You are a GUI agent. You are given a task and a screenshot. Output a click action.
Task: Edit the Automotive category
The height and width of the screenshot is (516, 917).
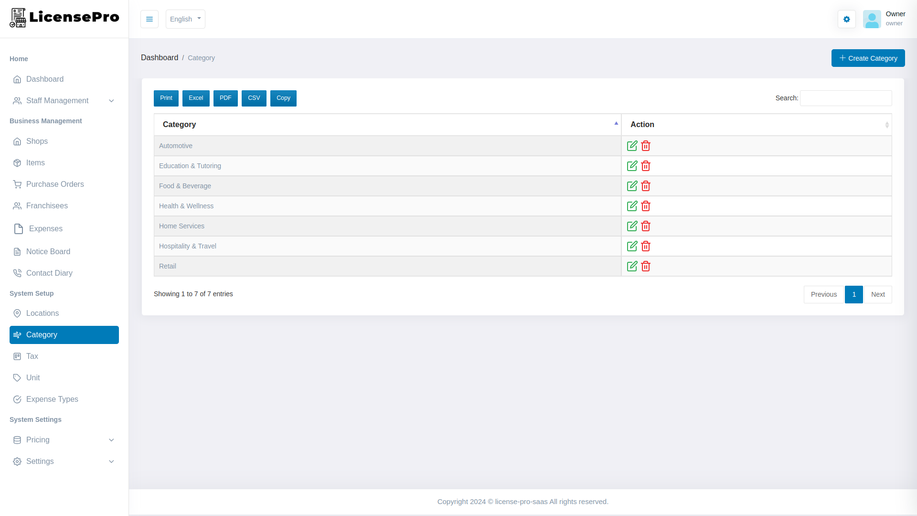632,146
